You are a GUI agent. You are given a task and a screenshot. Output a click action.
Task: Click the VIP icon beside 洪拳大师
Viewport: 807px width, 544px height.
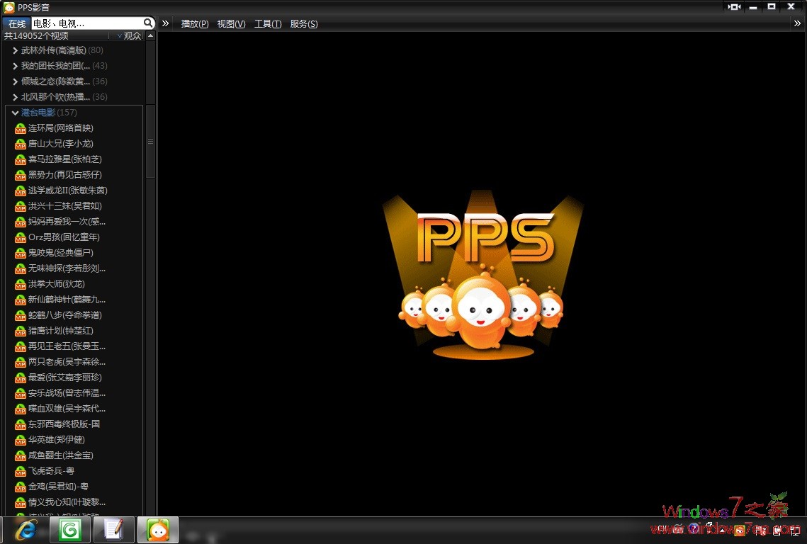21,284
